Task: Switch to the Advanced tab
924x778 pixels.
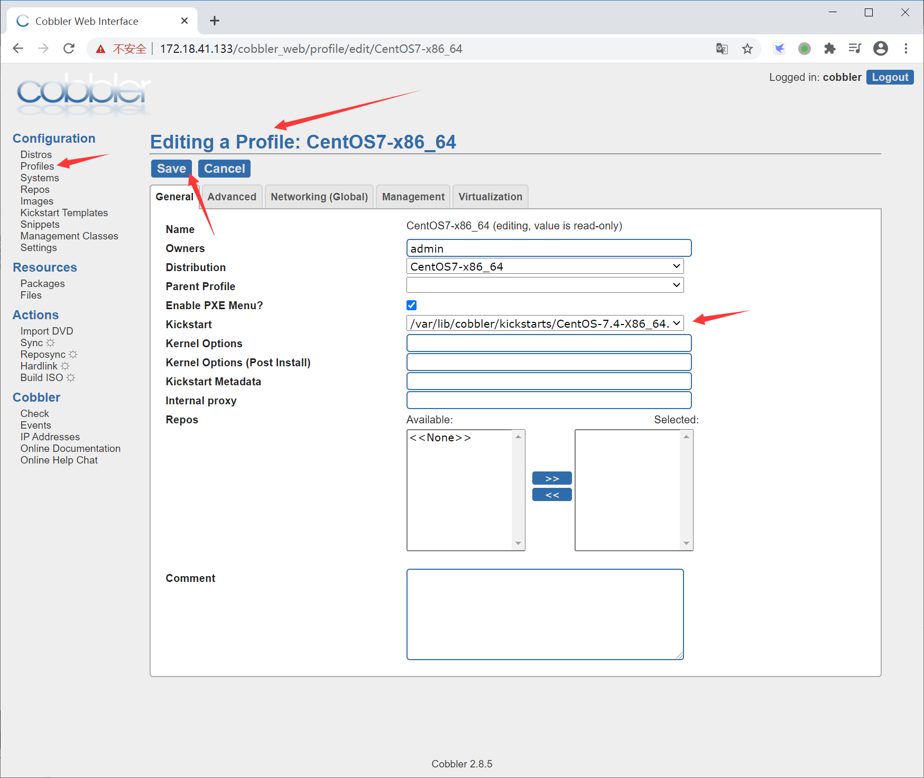Action: pos(232,197)
